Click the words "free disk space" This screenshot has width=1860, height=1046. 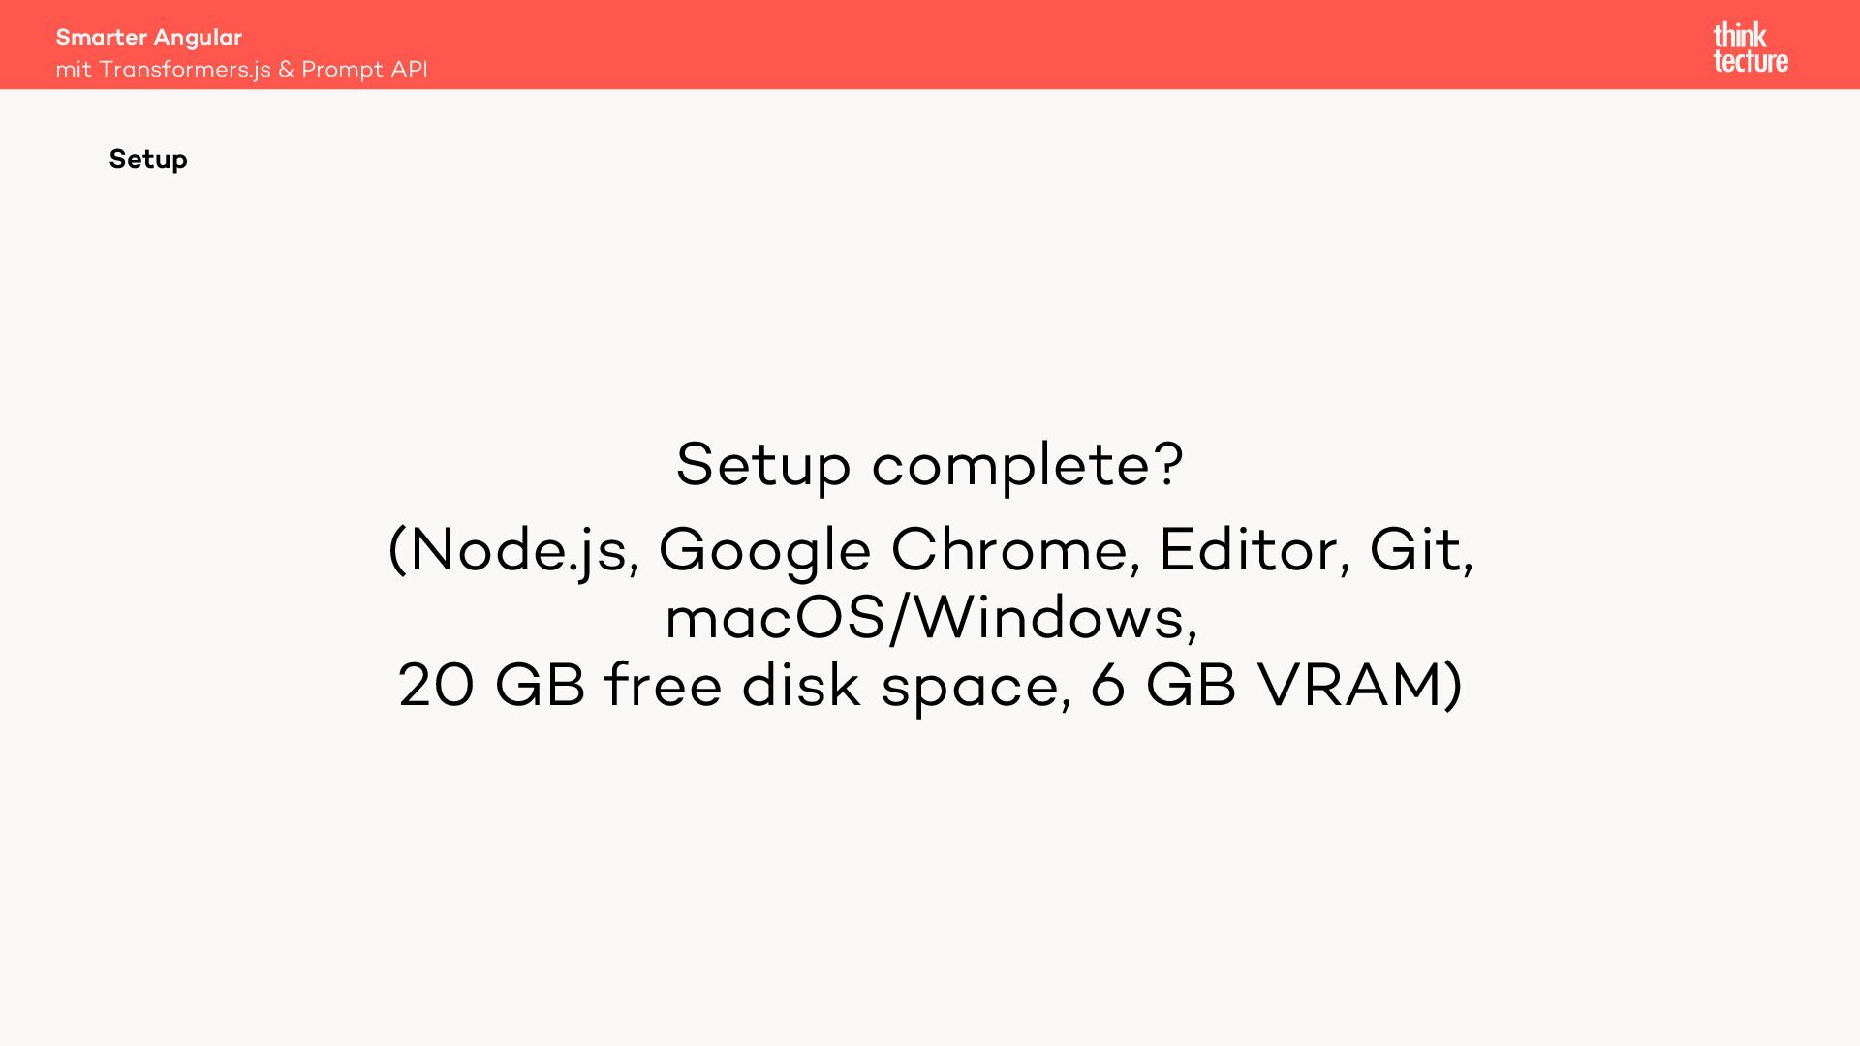click(831, 687)
